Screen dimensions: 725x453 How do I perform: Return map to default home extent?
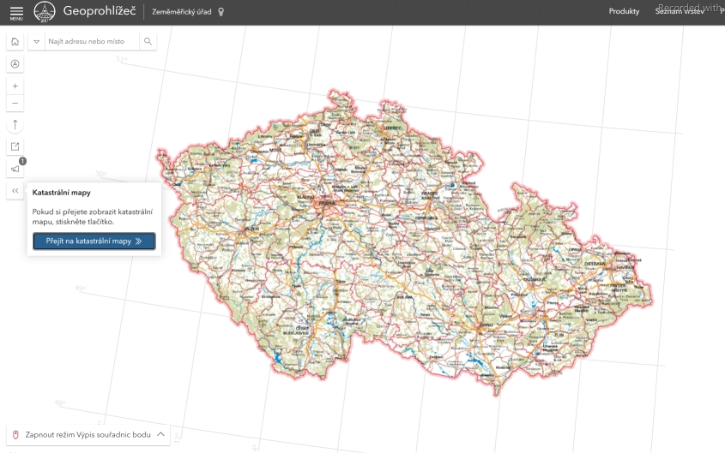[15, 41]
